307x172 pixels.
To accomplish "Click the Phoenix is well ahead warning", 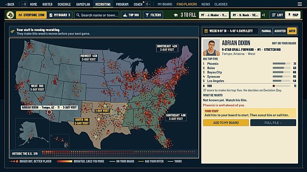I will point(224,105).
